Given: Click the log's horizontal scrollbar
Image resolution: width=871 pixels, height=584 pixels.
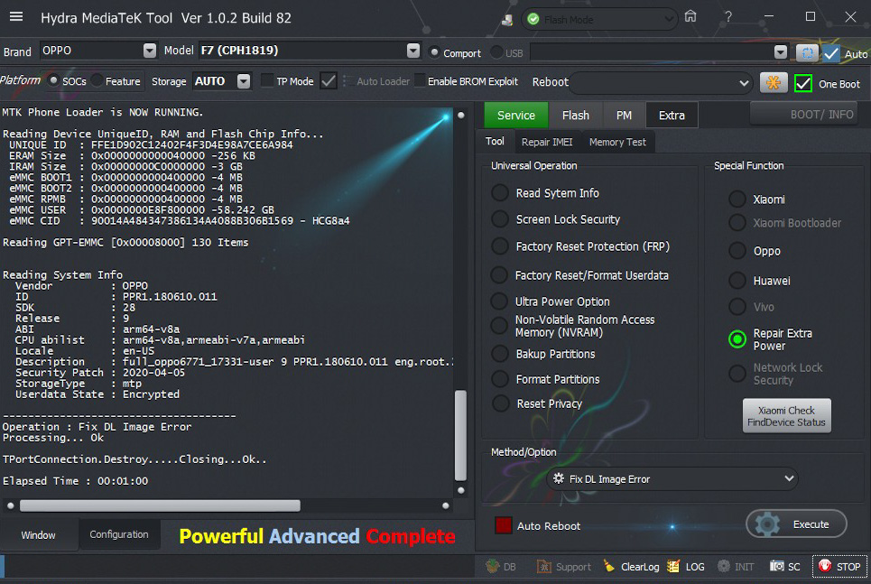Looking at the screenshot, I should click(x=160, y=505).
